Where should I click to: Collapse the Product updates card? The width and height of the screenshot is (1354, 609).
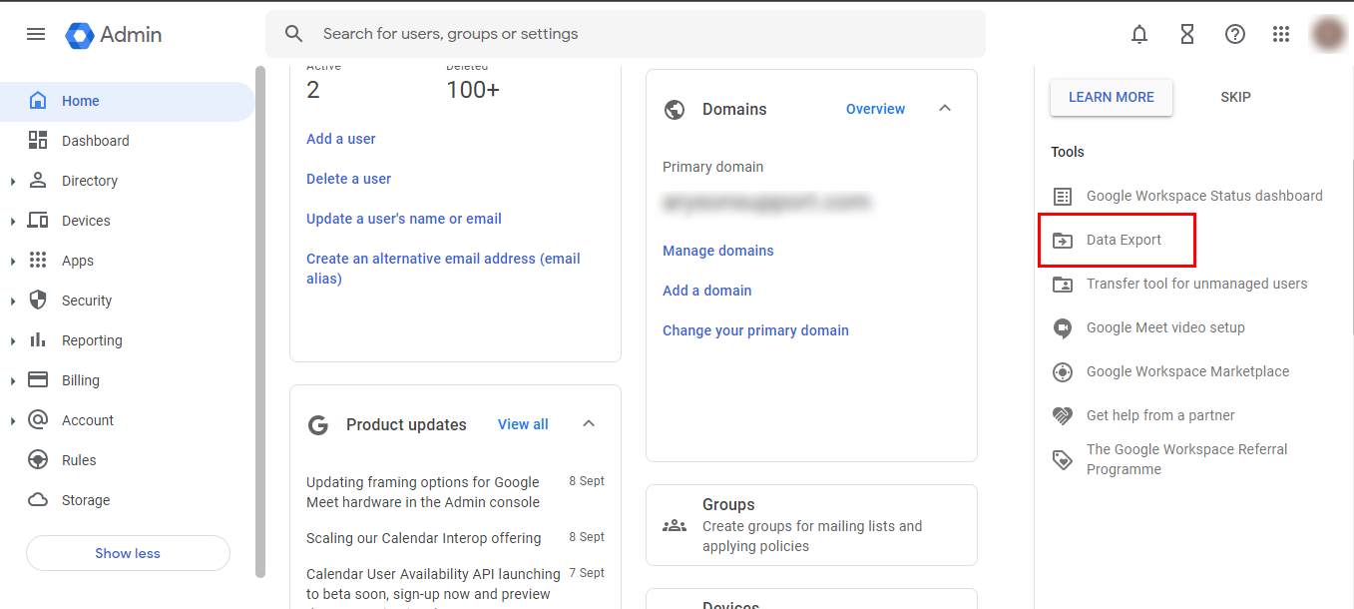pos(589,424)
